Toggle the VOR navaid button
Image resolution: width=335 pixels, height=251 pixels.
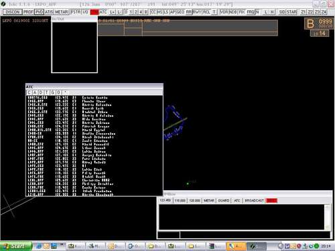click(224, 12)
